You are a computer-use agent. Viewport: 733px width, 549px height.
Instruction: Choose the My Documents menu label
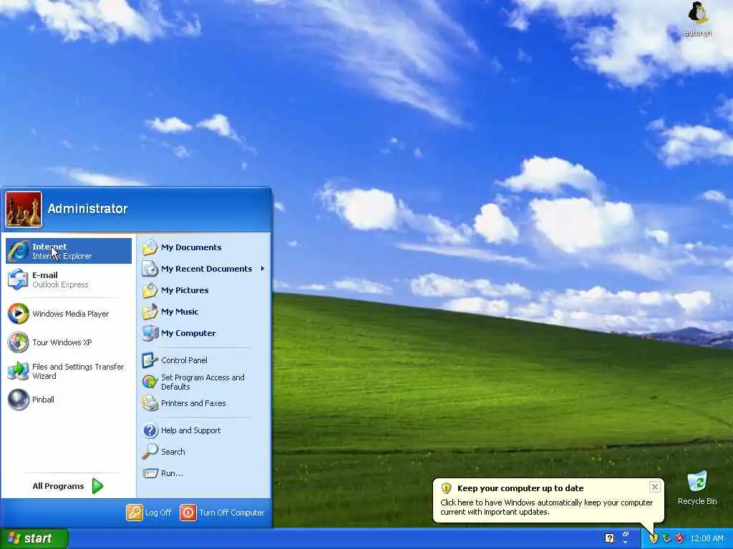(191, 247)
